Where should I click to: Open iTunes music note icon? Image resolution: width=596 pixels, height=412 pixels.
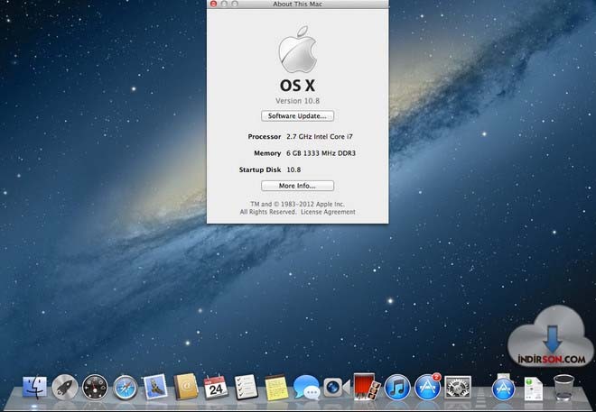tap(397, 388)
